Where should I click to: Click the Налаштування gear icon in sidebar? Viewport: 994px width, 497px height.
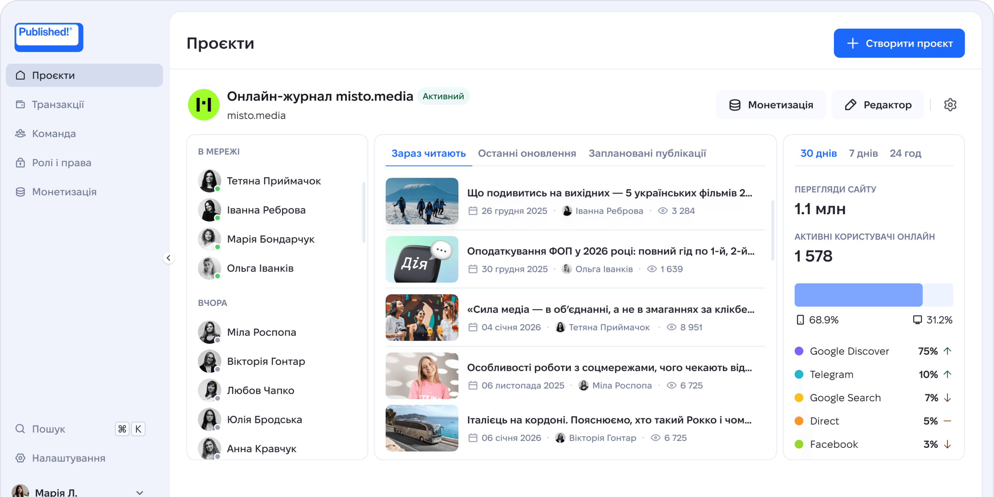click(x=20, y=458)
